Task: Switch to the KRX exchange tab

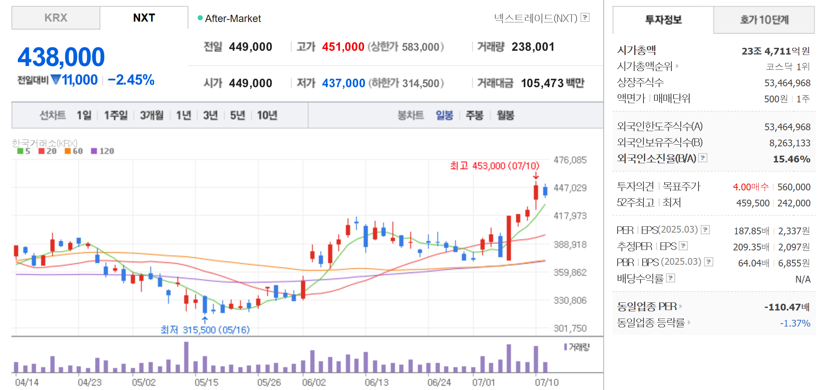Action: [55, 18]
